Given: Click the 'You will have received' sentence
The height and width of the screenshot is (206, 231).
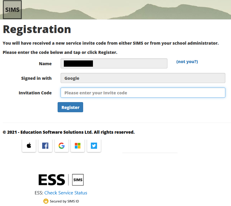Looking at the screenshot, I should pyautogui.click(x=111, y=43).
